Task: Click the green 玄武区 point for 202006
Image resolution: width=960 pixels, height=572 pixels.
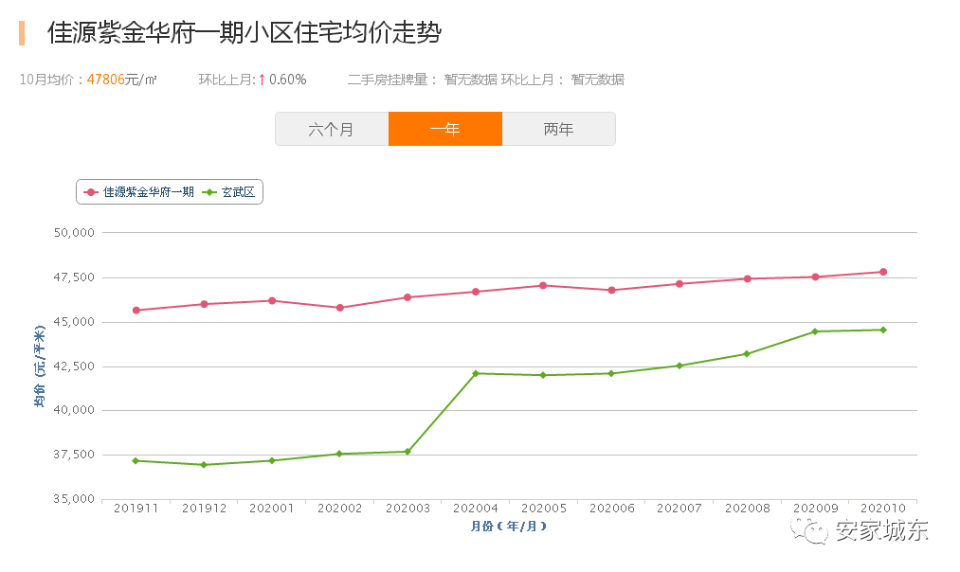Action: [611, 373]
